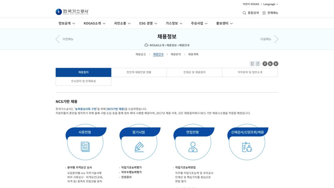Share the page with the Twitter icon

pyautogui.click(x=270, y=63)
